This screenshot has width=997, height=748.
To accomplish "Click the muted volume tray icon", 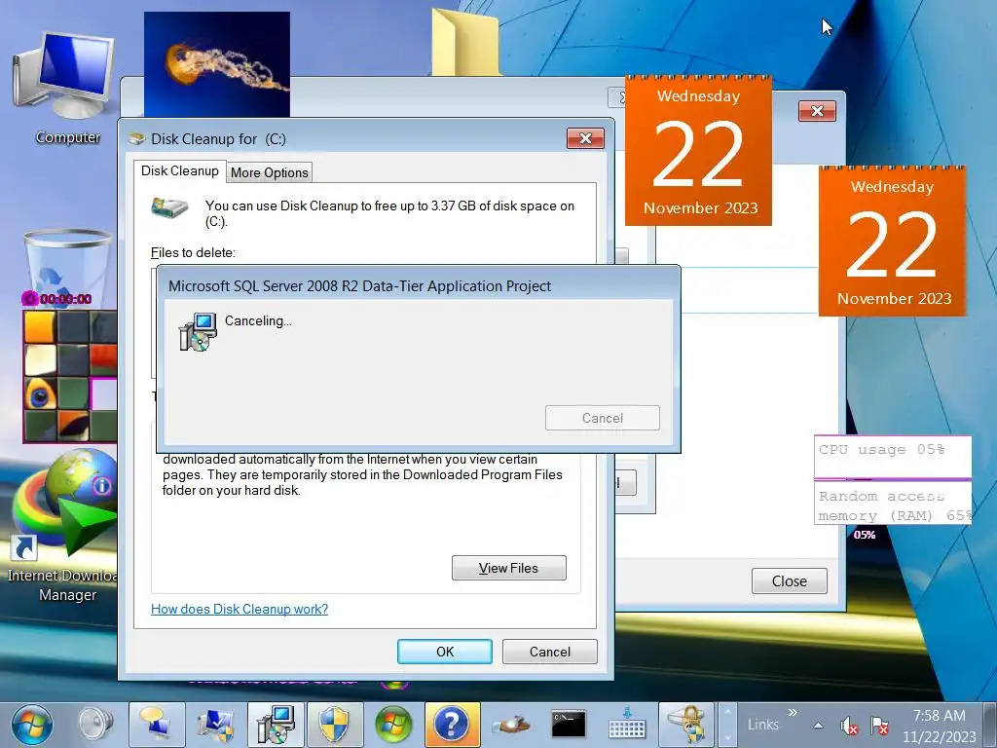I will pyautogui.click(x=849, y=725).
